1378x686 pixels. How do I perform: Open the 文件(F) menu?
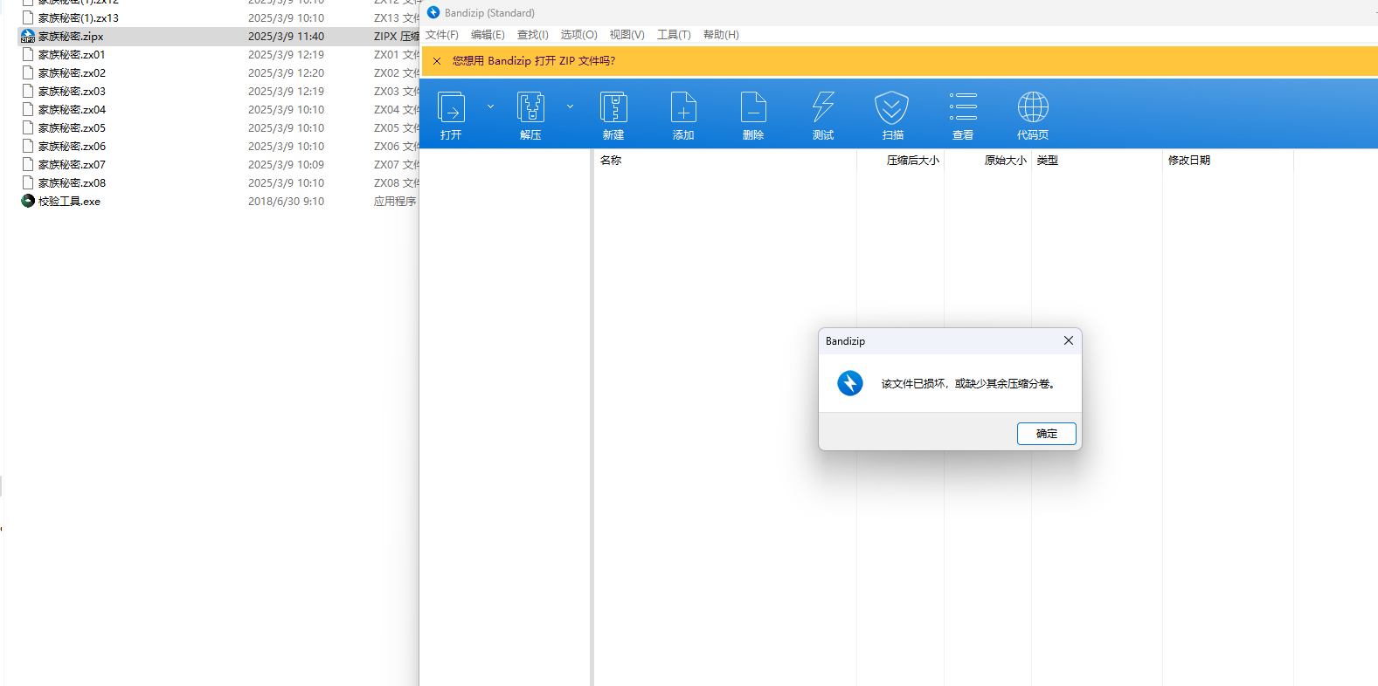pyautogui.click(x=442, y=35)
